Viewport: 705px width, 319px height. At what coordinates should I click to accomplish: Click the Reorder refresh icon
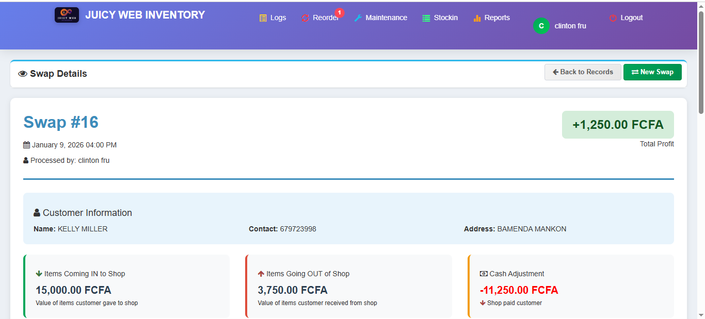[x=304, y=17]
